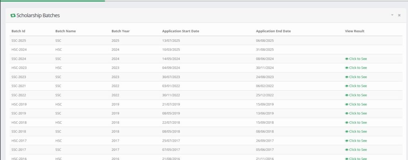
Task: Collapse the Scholarship Batches panel
Action: pyautogui.click(x=392, y=15)
